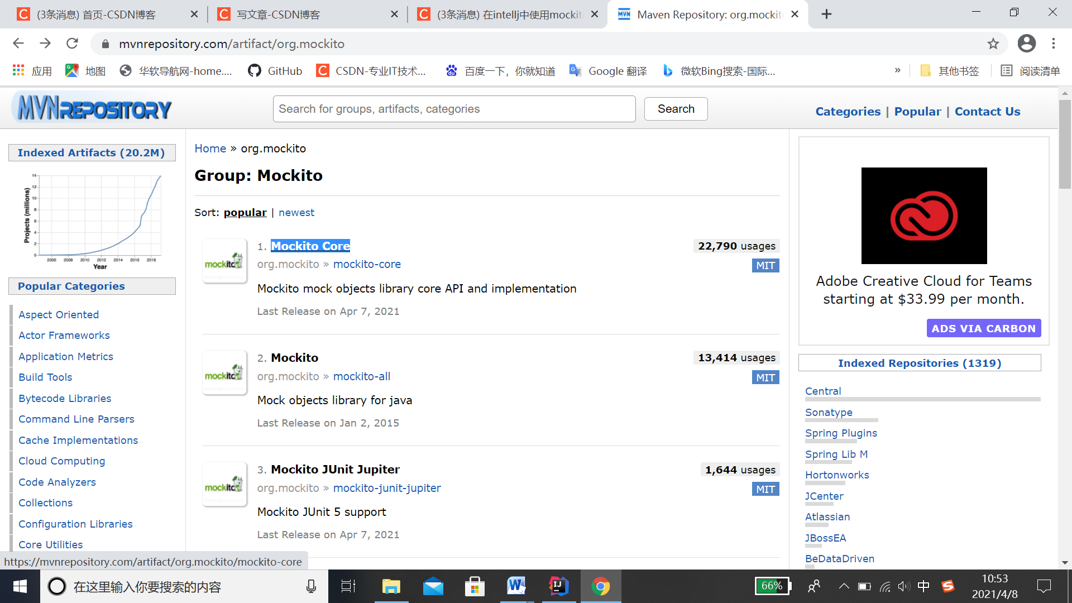Reload the page with the refresh icon
This screenshot has height=603, width=1072.
[72, 44]
